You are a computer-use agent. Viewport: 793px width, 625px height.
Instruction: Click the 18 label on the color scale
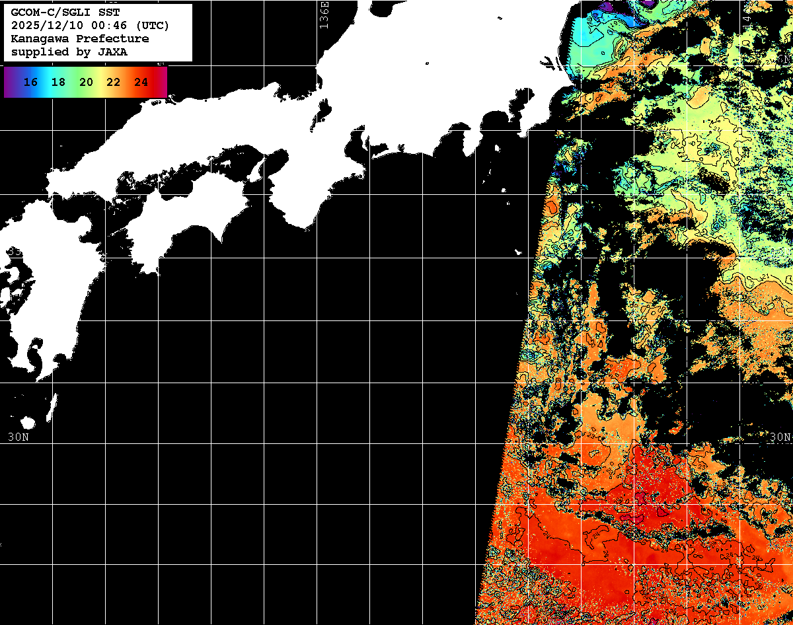pos(58,83)
